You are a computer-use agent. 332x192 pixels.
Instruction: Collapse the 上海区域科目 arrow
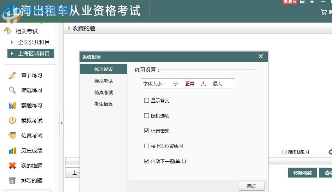click(x=12, y=54)
